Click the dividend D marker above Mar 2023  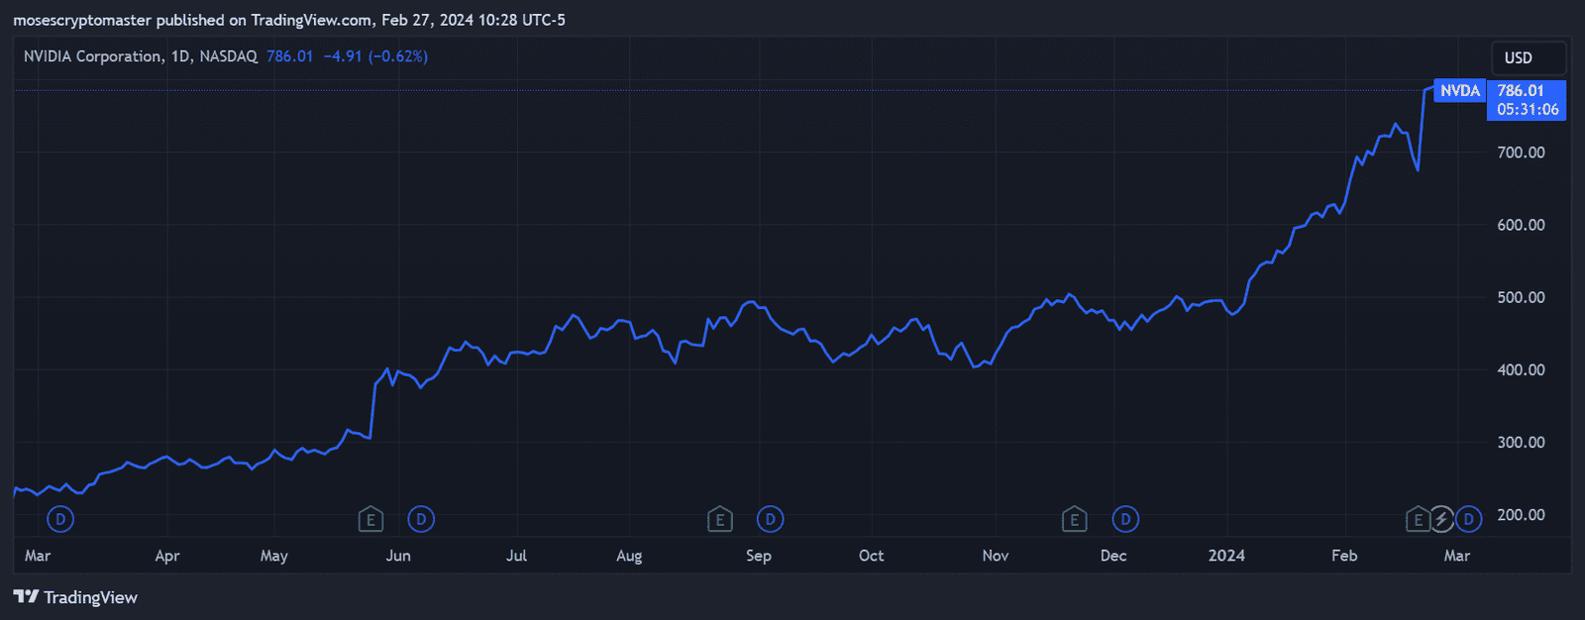pyautogui.click(x=60, y=519)
